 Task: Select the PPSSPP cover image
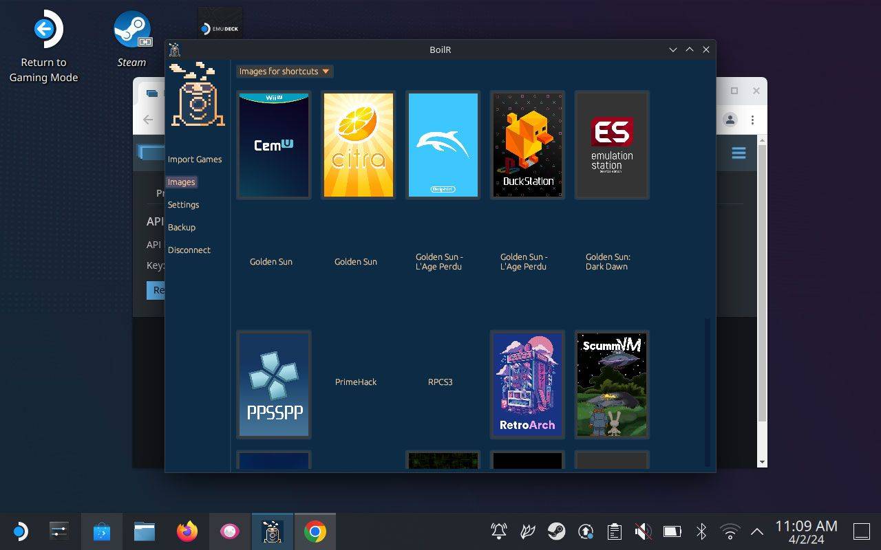pos(274,385)
